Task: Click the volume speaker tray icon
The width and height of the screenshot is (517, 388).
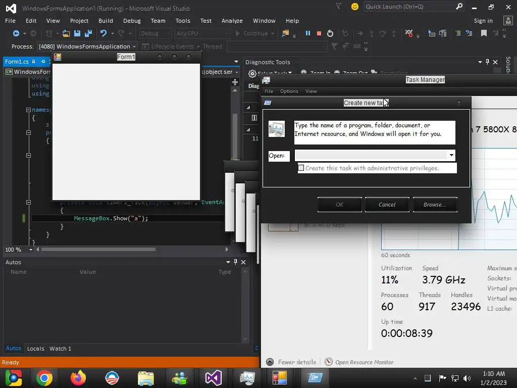Action: (x=467, y=378)
